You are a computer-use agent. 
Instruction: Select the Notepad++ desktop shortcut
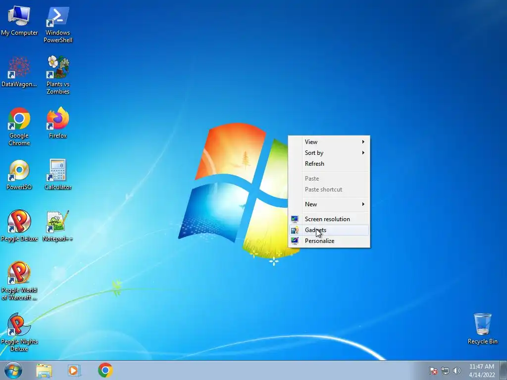click(x=58, y=226)
